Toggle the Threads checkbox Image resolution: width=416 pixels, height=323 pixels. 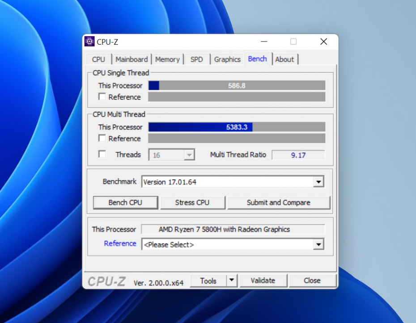point(102,155)
